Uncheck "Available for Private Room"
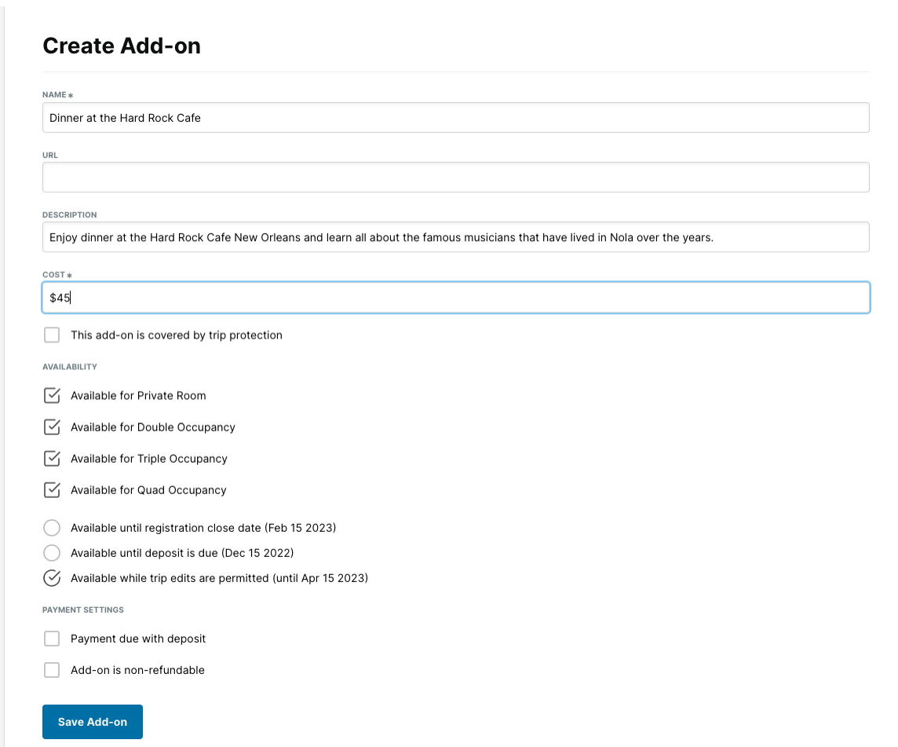Screen dimensions: 898x747 (52, 396)
